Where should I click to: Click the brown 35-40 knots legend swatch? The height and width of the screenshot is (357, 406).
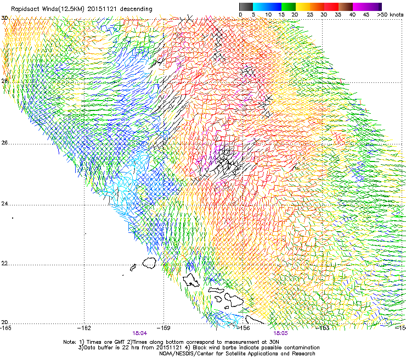coord(346,7)
